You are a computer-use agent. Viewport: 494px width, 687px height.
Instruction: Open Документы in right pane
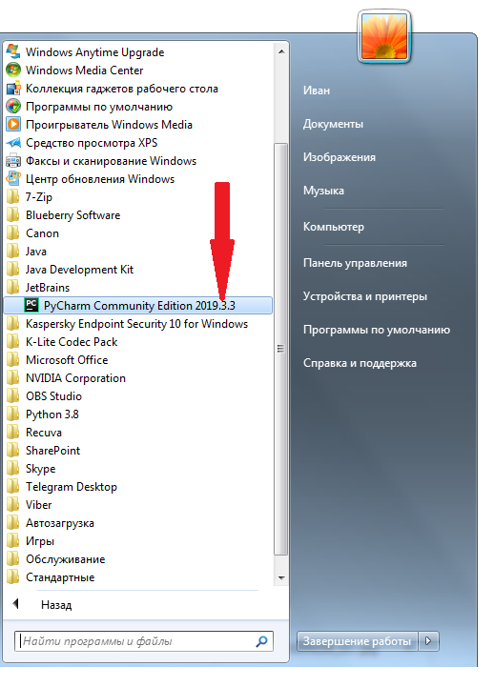click(x=333, y=124)
